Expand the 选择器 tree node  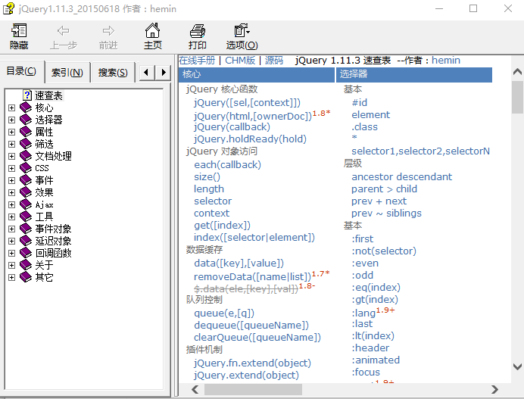(x=11, y=120)
